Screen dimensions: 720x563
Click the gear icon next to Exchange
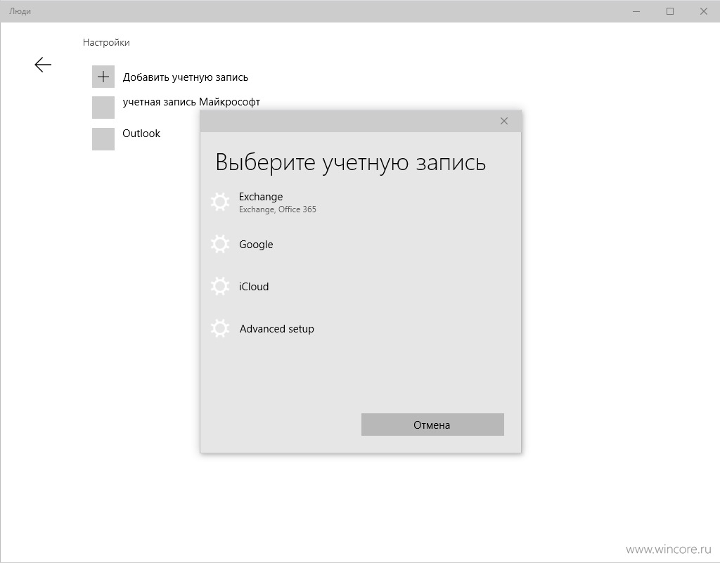(x=220, y=202)
